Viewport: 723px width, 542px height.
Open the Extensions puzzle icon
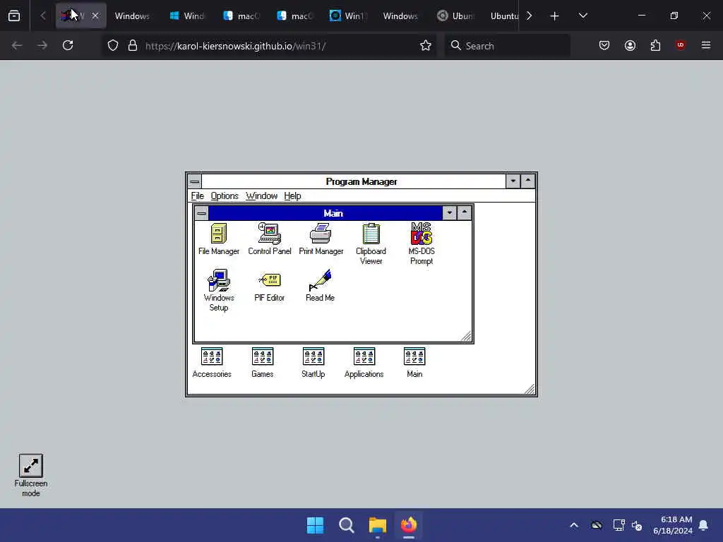pyautogui.click(x=655, y=45)
